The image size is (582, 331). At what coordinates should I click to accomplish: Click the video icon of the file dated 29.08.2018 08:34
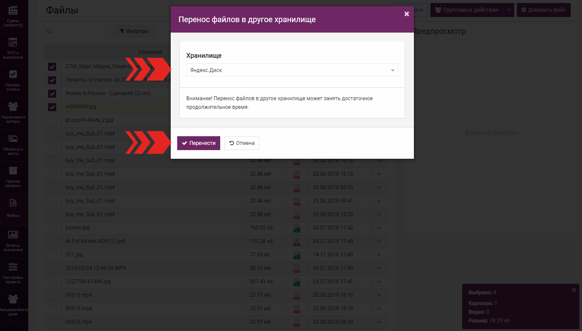pos(297,322)
